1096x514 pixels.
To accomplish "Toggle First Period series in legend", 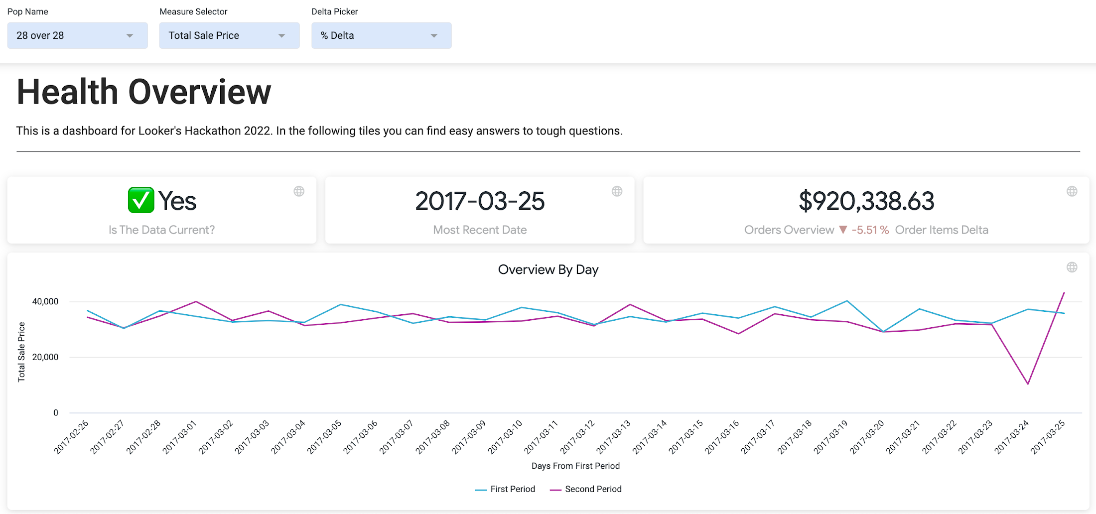I will pos(512,489).
